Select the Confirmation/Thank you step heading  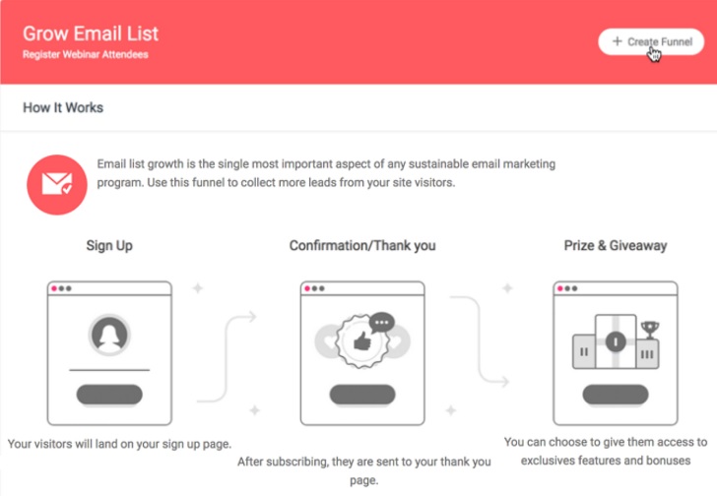pyautogui.click(x=362, y=246)
